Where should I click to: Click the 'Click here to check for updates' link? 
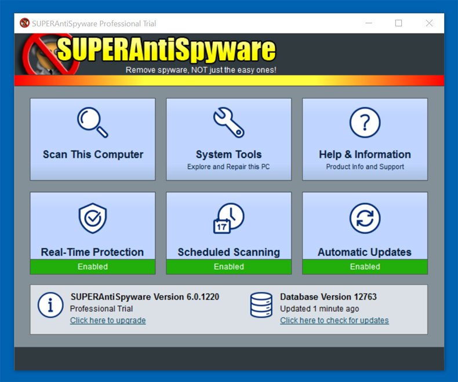coord(334,320)
